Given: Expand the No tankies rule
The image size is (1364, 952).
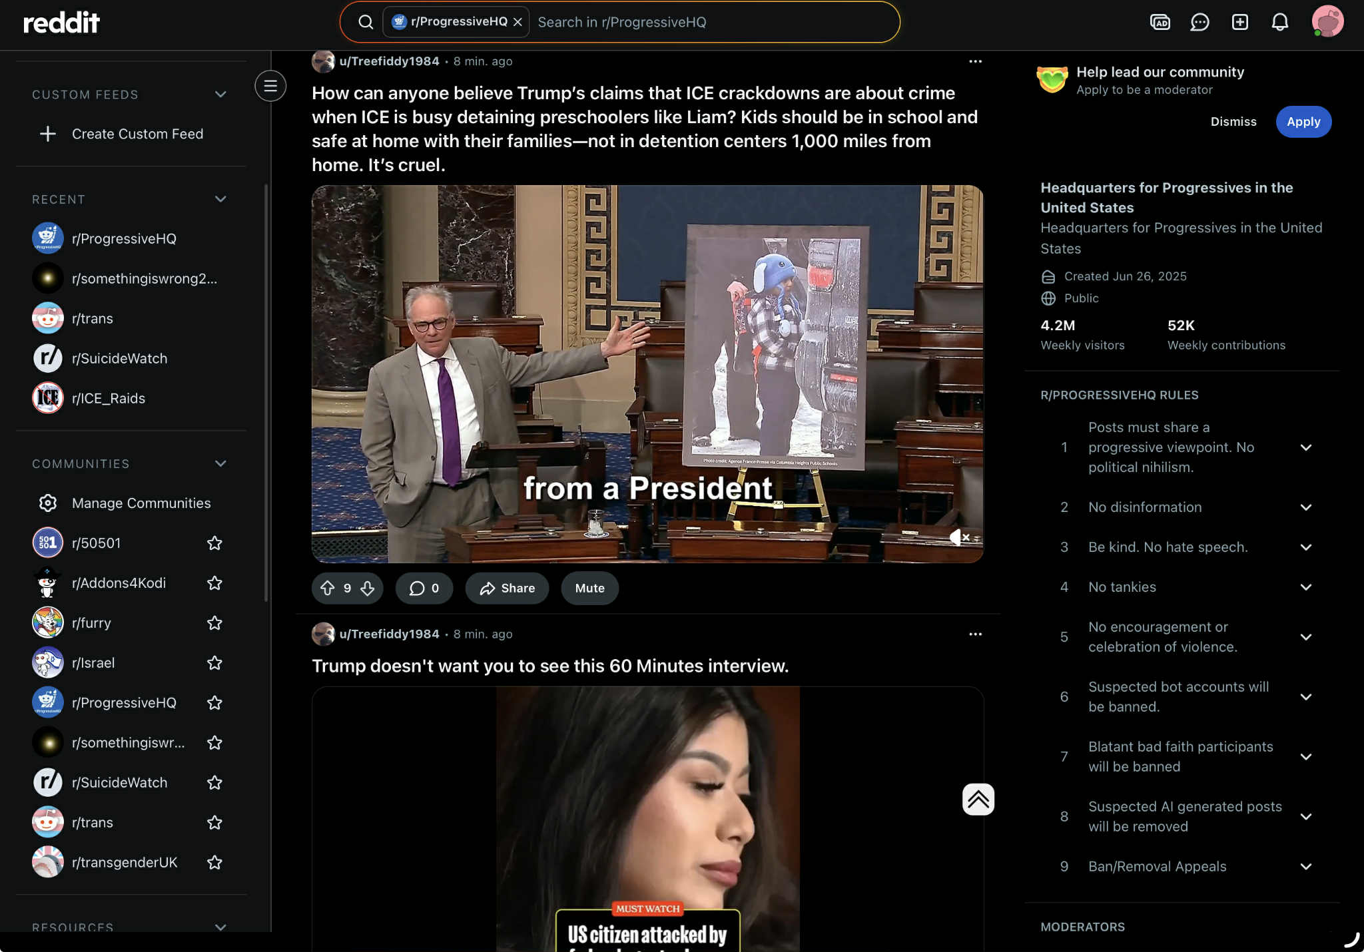Looking at the screenshot, I should click(1305, 587).
